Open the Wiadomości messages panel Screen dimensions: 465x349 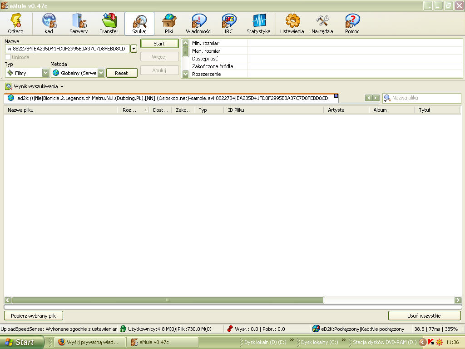tap(198, 24)
